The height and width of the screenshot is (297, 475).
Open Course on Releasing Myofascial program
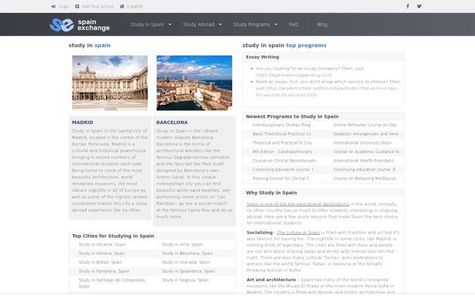[x=365, y=178]
